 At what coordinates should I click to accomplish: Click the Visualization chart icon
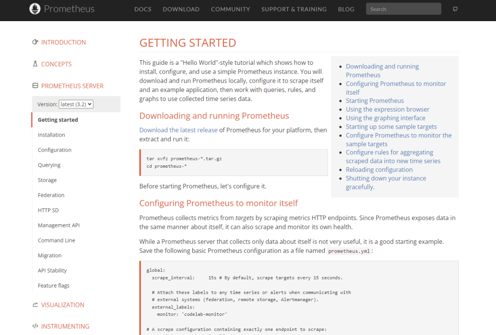tap(35, 305)
